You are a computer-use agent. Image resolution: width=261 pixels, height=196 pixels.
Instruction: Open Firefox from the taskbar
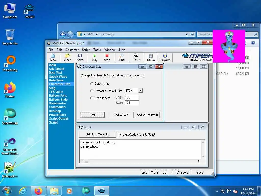tap(38, 191)
